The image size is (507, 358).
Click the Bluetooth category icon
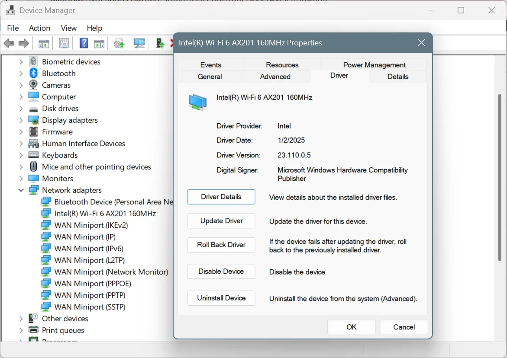tap(33, 73)
